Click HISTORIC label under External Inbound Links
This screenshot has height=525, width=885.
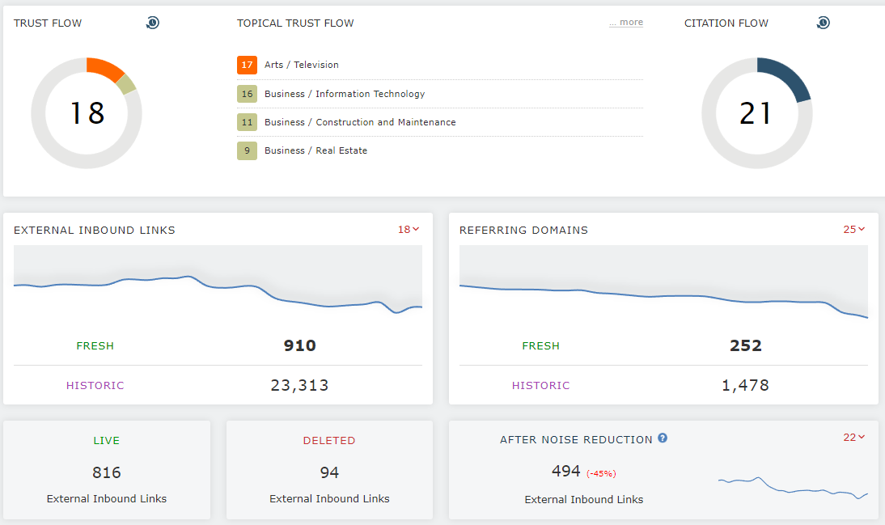point(95,386)
